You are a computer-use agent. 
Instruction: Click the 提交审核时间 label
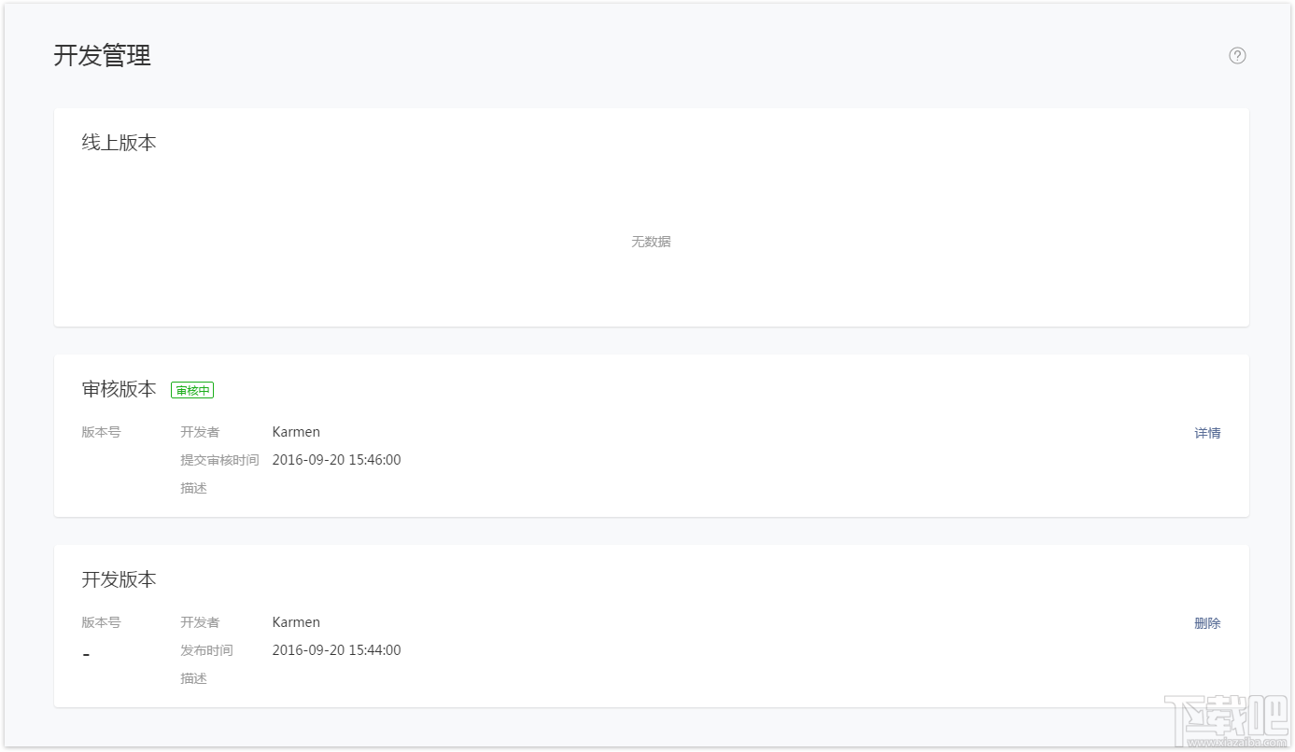pyautogui.click(x=219, y=460)
